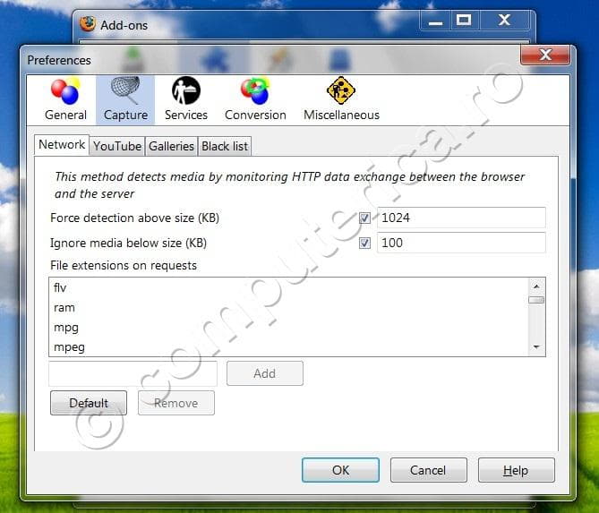Maximize the Add-ons window

click(x=464, y=21)
